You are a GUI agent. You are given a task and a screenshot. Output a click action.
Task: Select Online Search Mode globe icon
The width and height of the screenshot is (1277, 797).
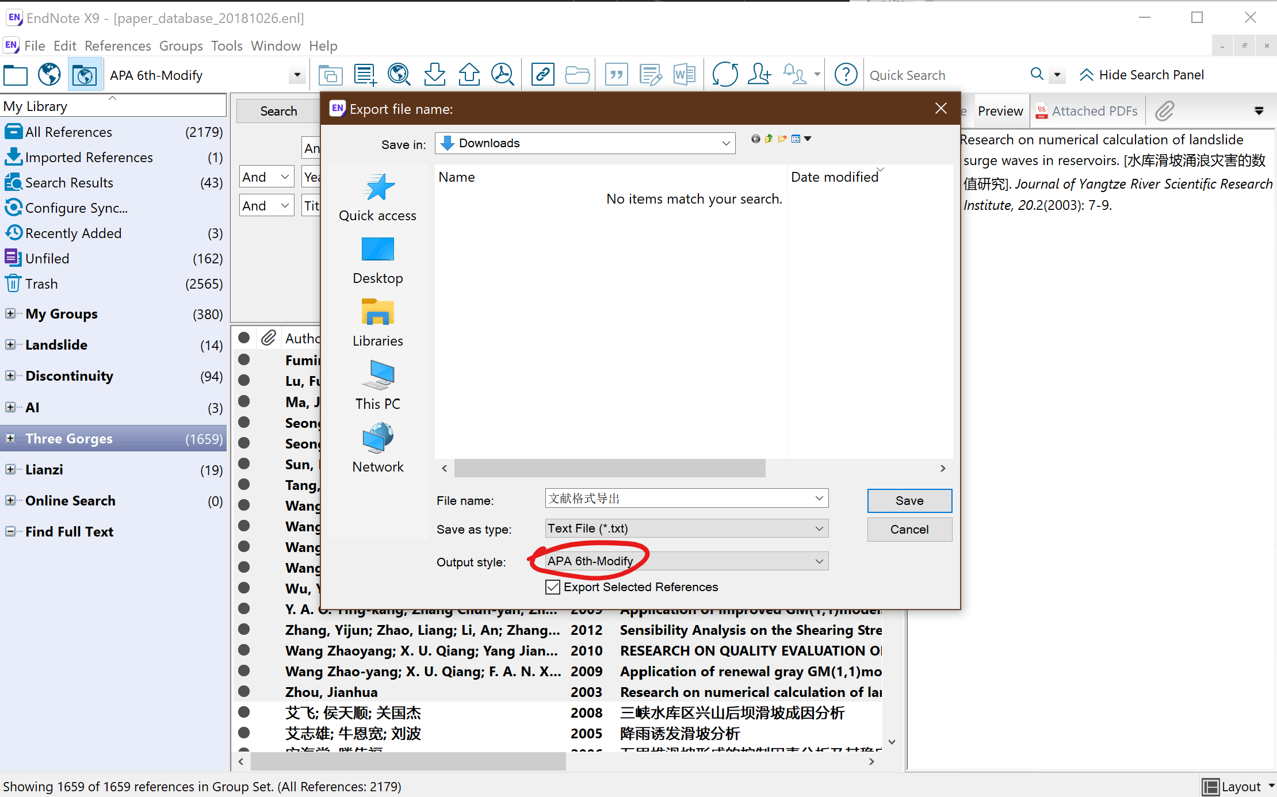[49, 75]
